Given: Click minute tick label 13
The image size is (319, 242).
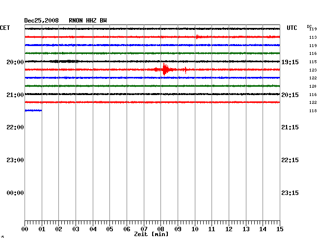Looking at the screenshot, I should tap(246, 229).
